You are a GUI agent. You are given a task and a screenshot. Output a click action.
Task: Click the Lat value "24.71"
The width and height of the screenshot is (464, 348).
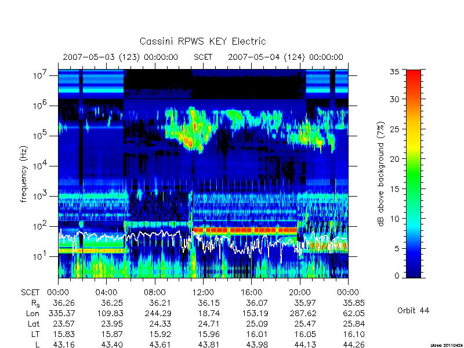click(x=209, y=324)
